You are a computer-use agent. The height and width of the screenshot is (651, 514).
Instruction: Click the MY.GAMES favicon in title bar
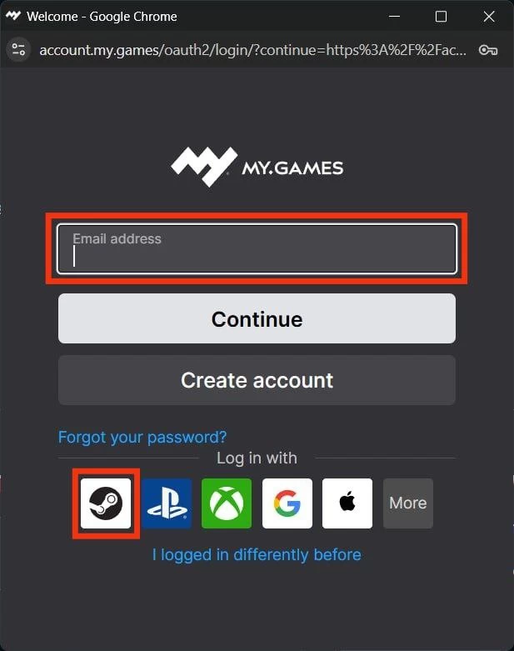12,16
